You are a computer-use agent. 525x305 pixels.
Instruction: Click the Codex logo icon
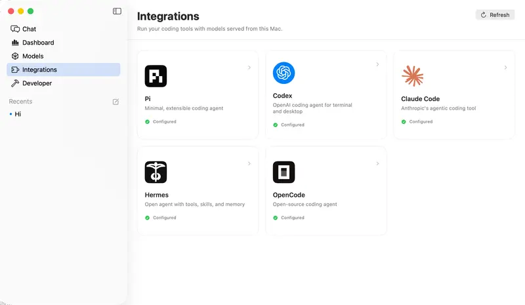283,73
